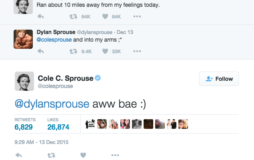
Task: Like Dylan Sprouse's tweet with 33K likes
Action: point(106,51)
